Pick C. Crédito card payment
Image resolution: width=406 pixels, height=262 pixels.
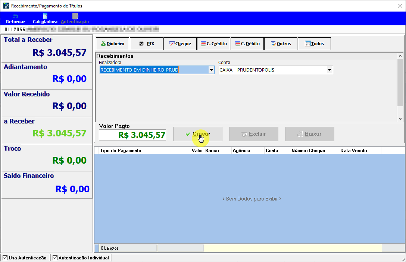pyautogui.click(x=213, y=44)
